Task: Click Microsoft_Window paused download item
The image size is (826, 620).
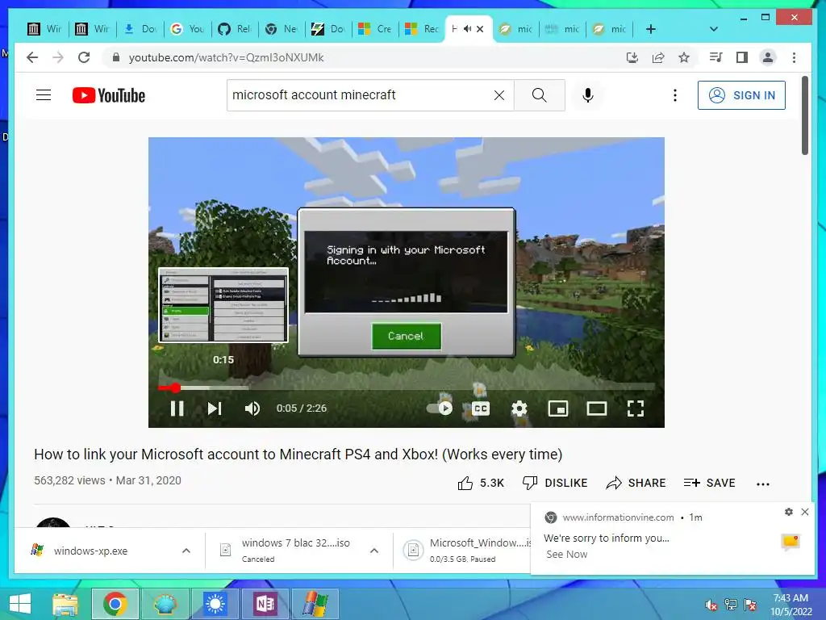Action: (x=465, y=550)
